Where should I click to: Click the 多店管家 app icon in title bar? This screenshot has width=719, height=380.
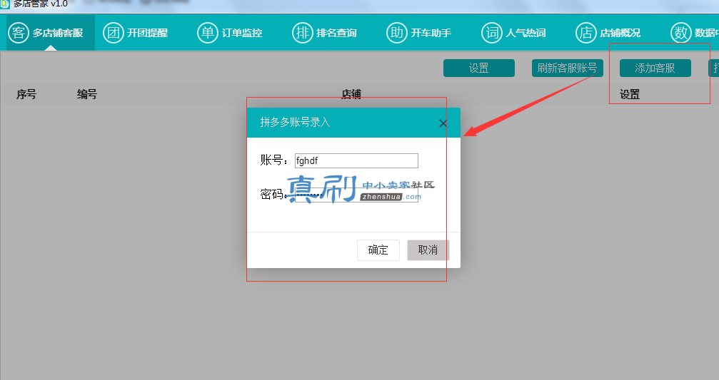coord(4,4)
